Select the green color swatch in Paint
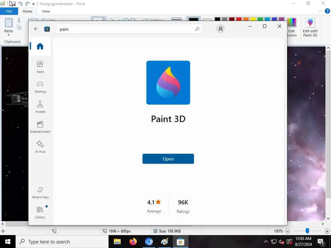Image resolution: width=331 pixels, height=248 pixels. click(x=260, y=19)
